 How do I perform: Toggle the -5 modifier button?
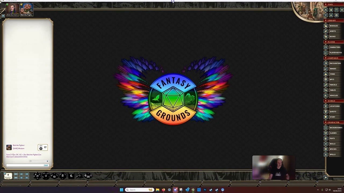click(27, 178)
